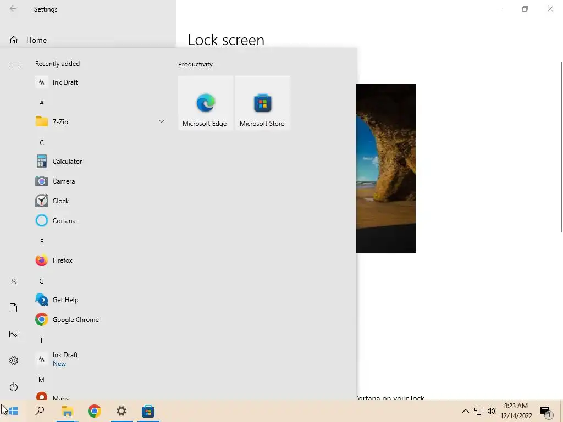Go back using the Settings back arrow
This screenshot has height=422, width=563.
click(13, 9)
